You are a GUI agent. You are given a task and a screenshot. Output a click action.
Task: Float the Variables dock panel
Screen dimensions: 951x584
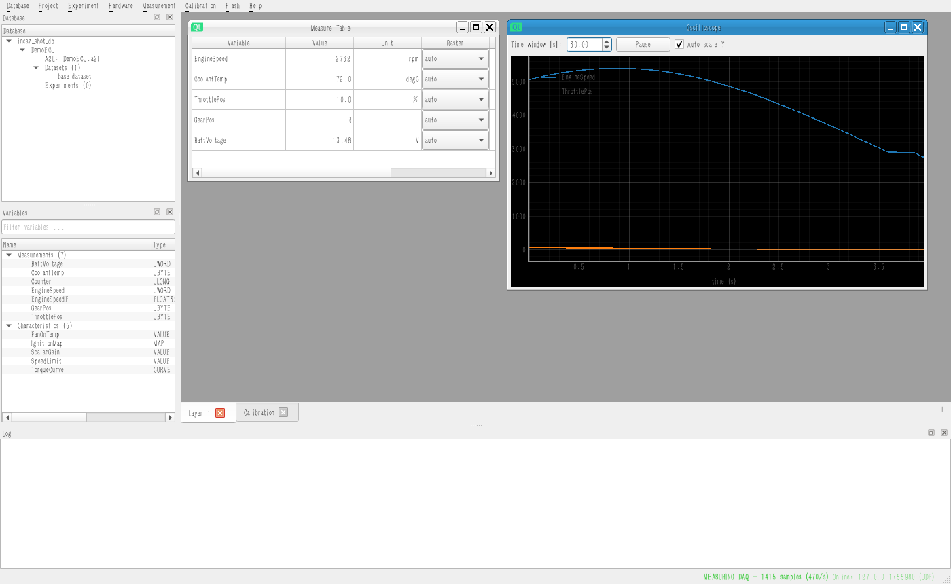pyautogui.click(x=157, y=213)
